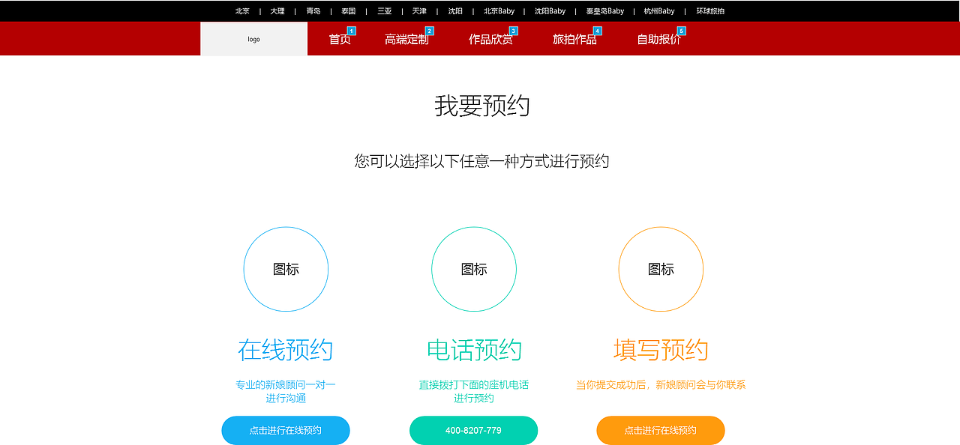
Task: Select the 大理 city link
Action: (x=277, y=10)
